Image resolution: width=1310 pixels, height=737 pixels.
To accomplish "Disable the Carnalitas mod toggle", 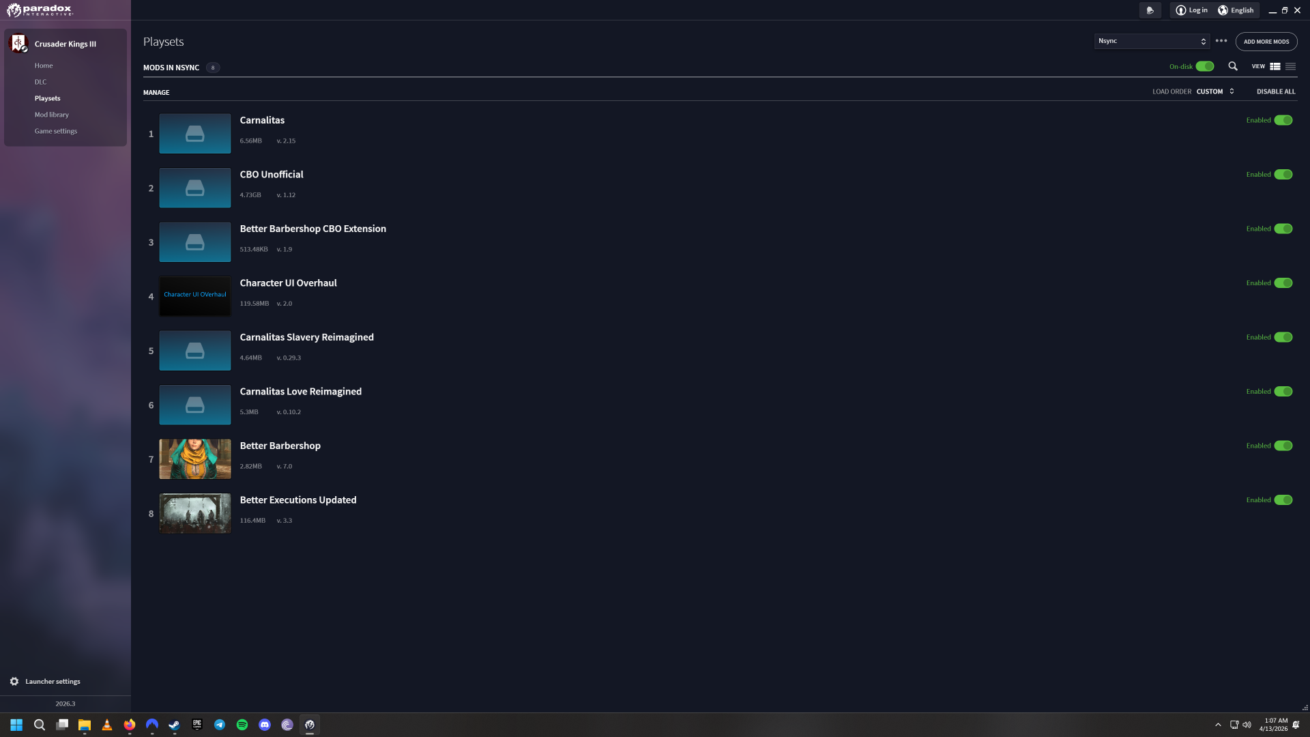I will [1283, 120].
